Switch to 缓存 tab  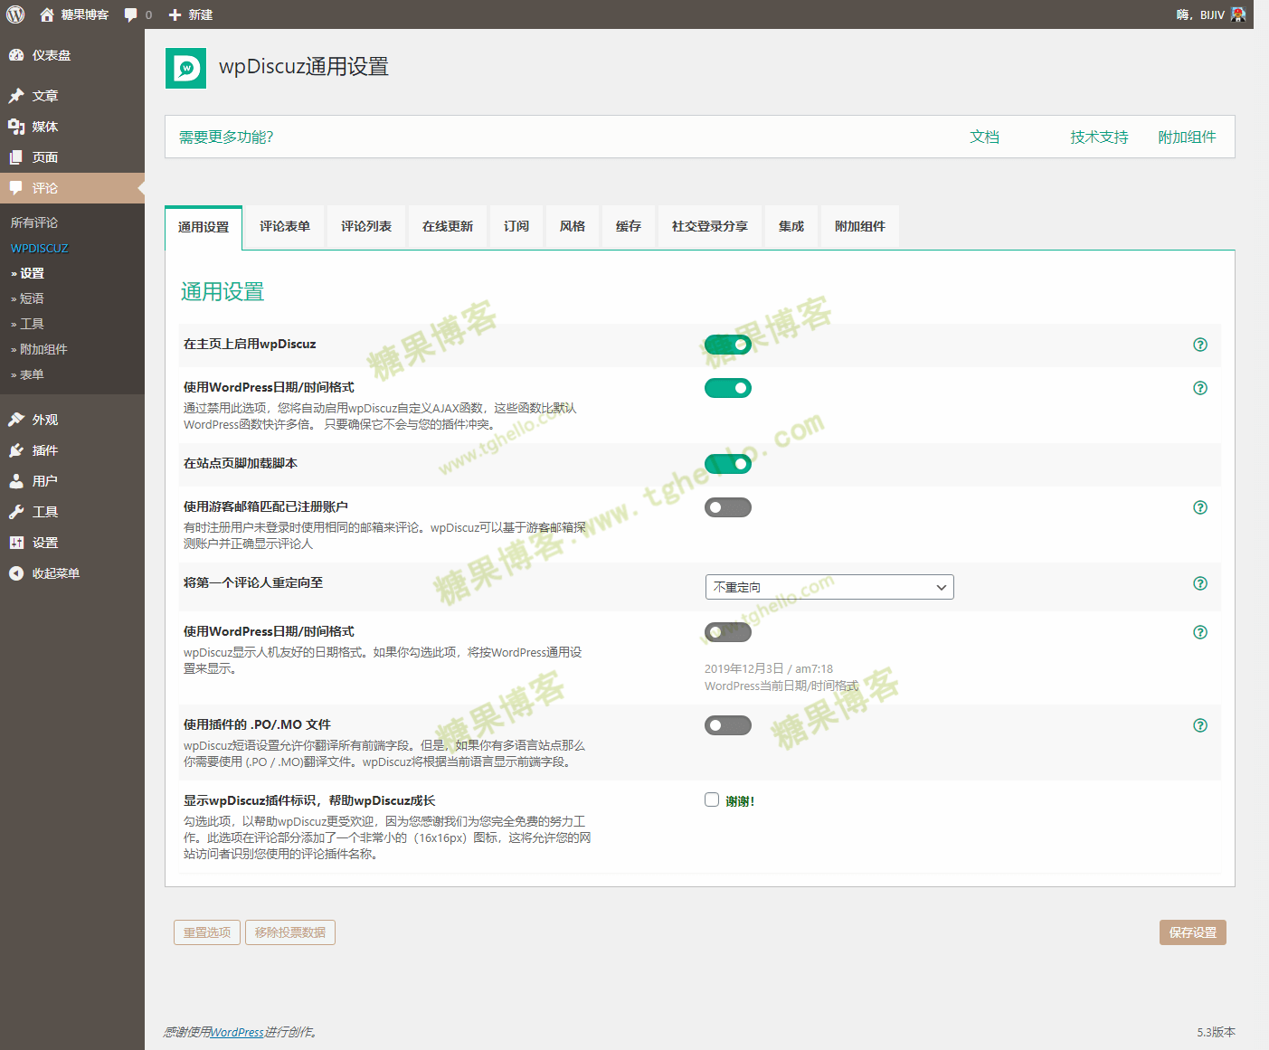click(629, 226)
